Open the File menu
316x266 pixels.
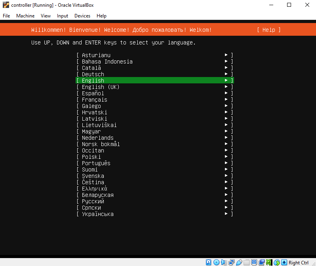[6, 16]
